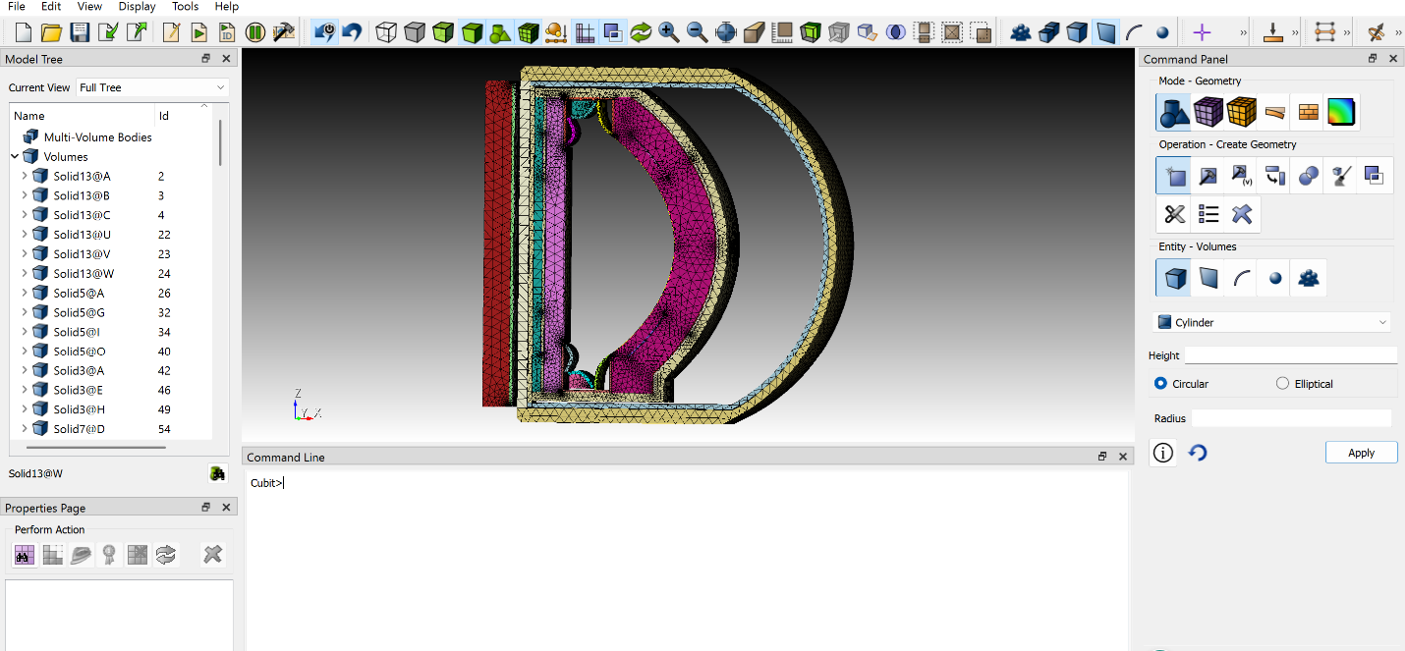Switch display to wireframe cube view

click(386, 32)
